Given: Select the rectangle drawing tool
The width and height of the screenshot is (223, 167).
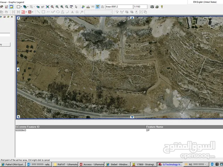Looking at the screenshot, I should pyautogui.click(x=43, y=12).
